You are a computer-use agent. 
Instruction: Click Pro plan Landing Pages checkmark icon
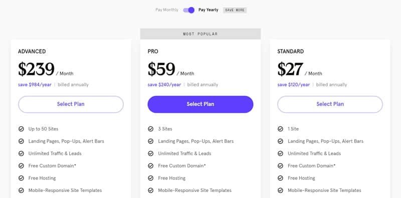(x=151, y=141)
